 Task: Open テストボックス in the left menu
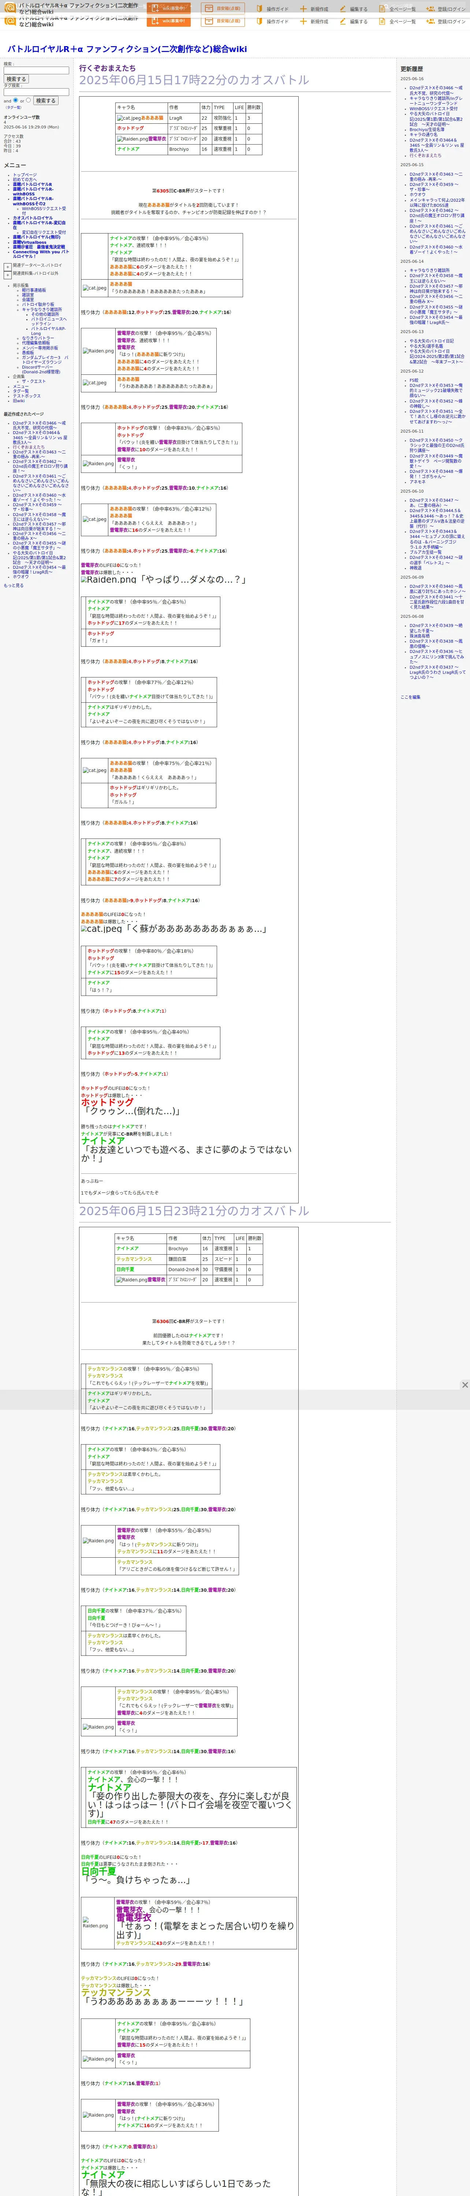pyautogui.click(x=26, y=396)
